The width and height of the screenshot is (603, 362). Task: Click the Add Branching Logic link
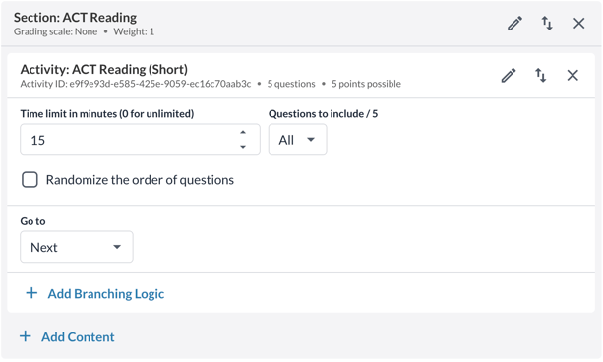coord(106,294)
